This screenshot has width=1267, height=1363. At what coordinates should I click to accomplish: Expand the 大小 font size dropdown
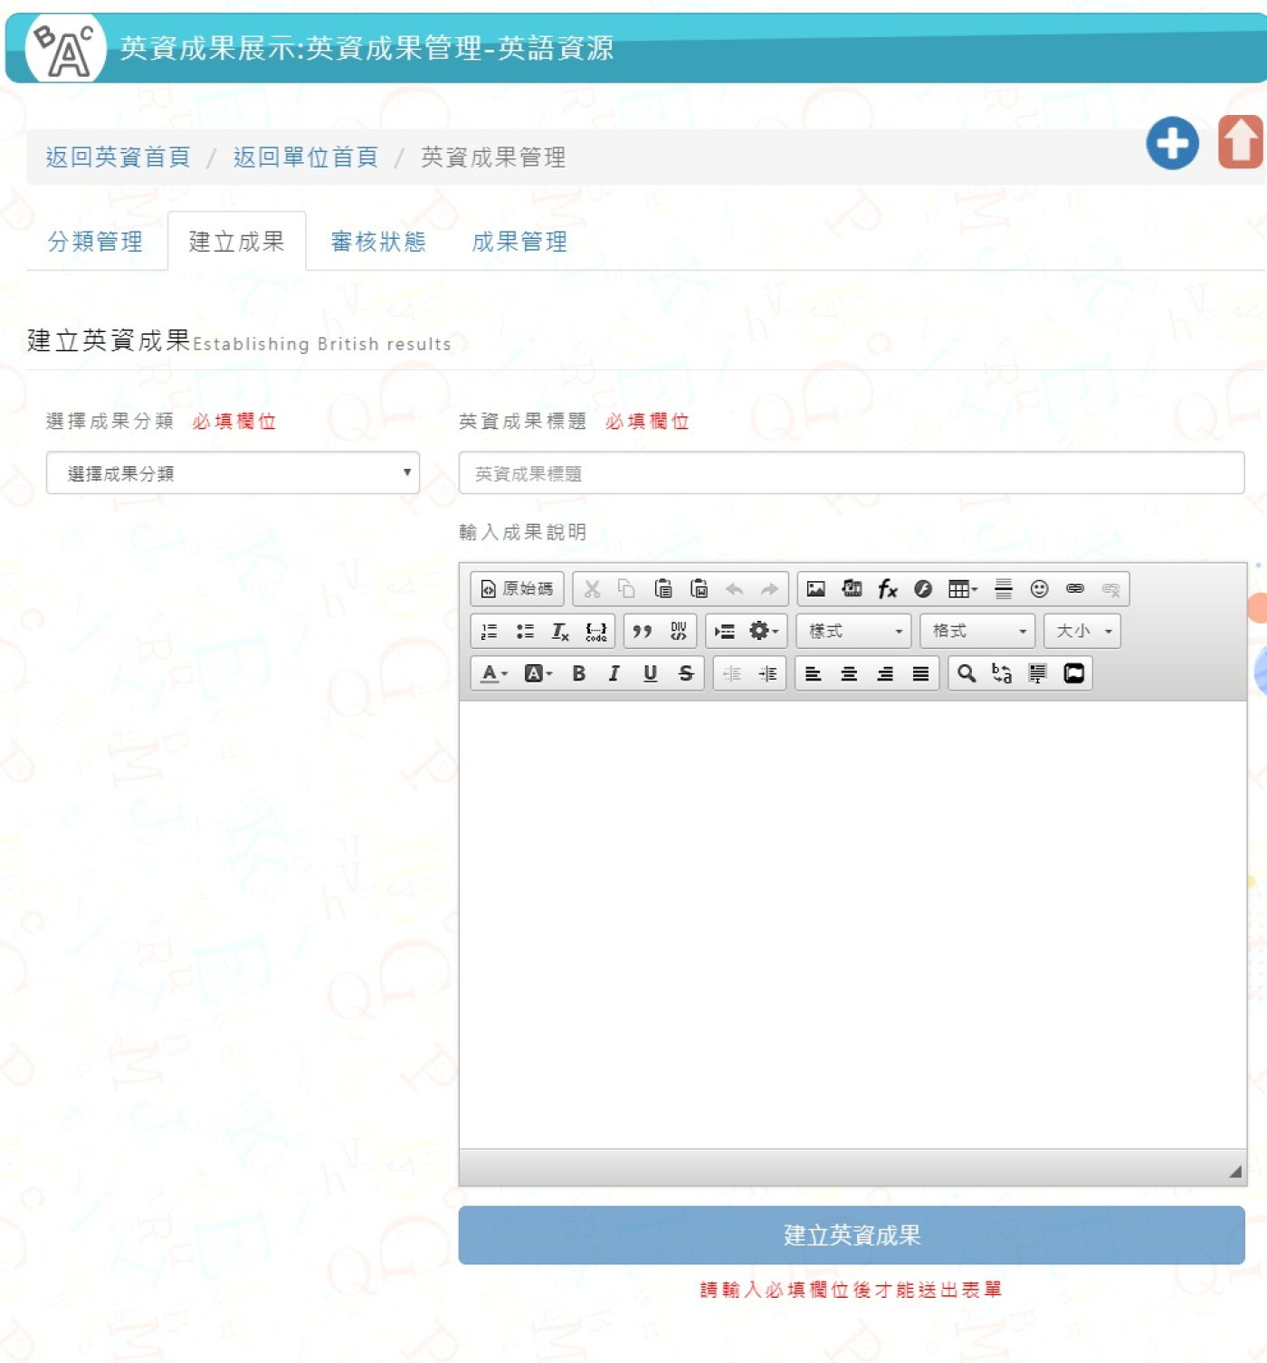coord(1082,632)
